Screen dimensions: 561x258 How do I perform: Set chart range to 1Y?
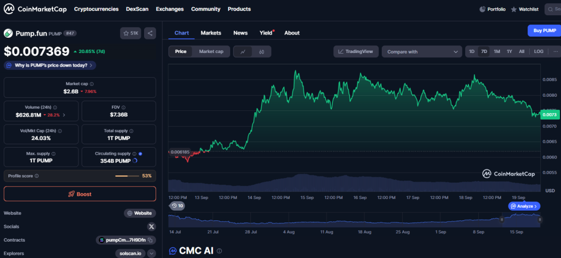[509, 51]
